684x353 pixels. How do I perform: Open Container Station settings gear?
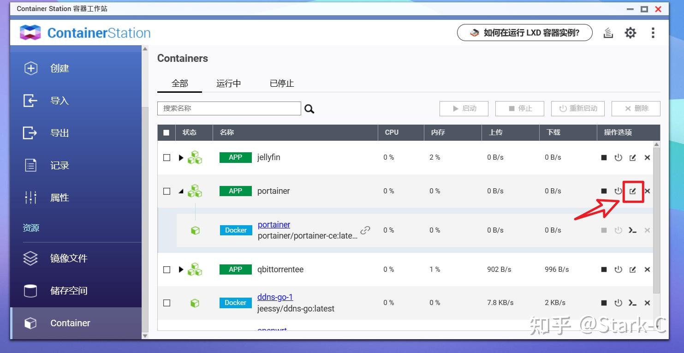(630, 32)
